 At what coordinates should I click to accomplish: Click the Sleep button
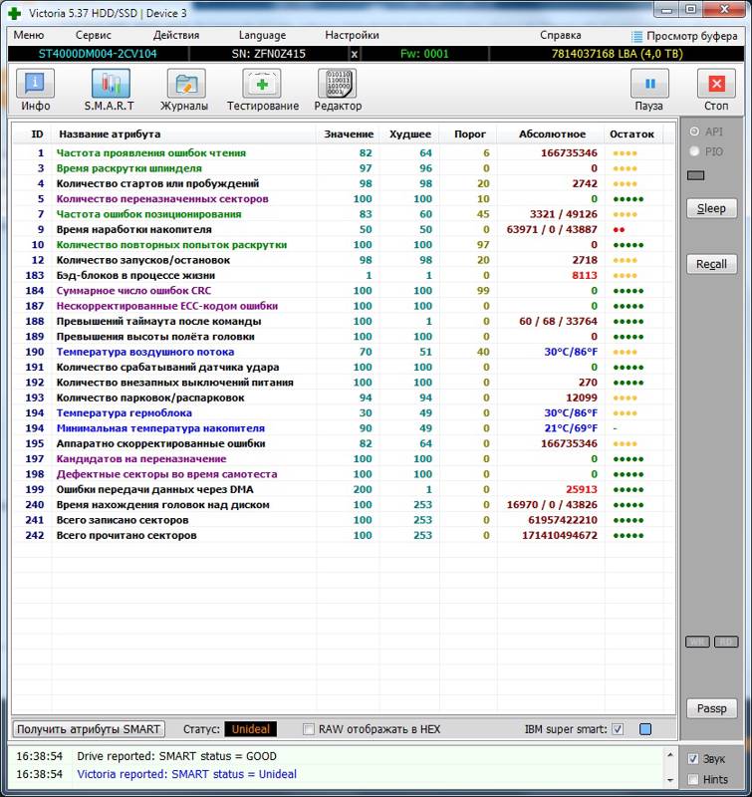coord(711,208)
